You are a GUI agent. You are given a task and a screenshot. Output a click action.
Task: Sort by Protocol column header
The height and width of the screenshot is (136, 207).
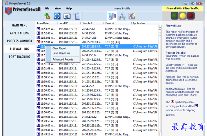coord(117,23)
